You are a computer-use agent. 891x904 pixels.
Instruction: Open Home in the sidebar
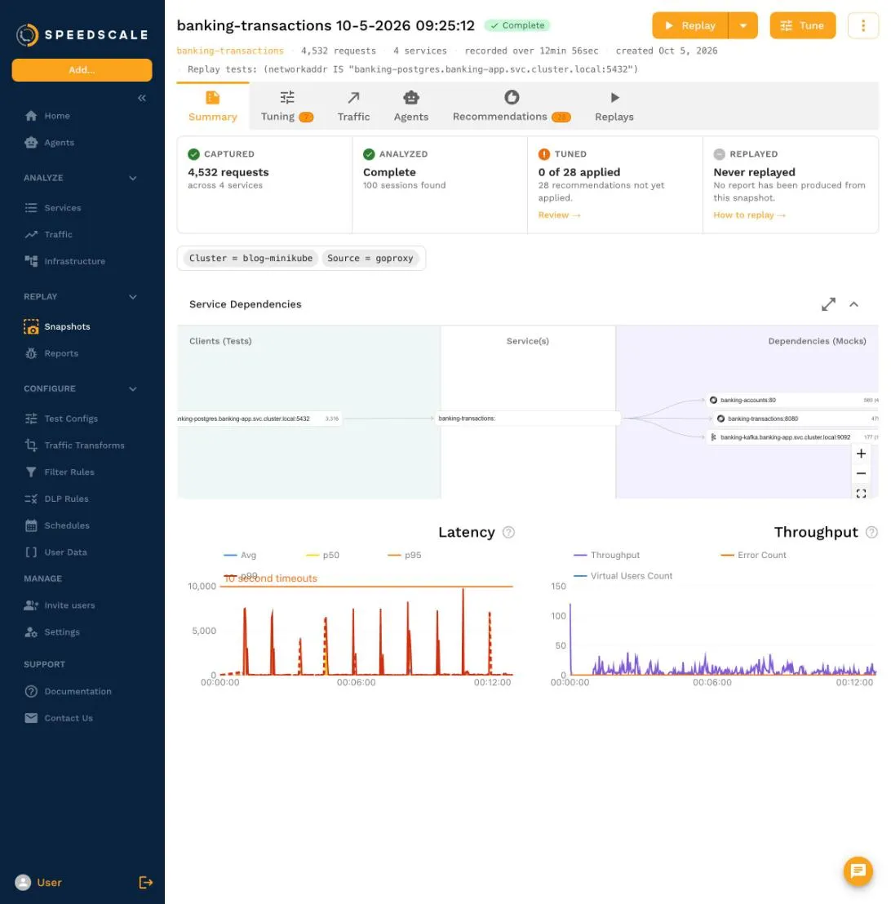click(56, 116)
